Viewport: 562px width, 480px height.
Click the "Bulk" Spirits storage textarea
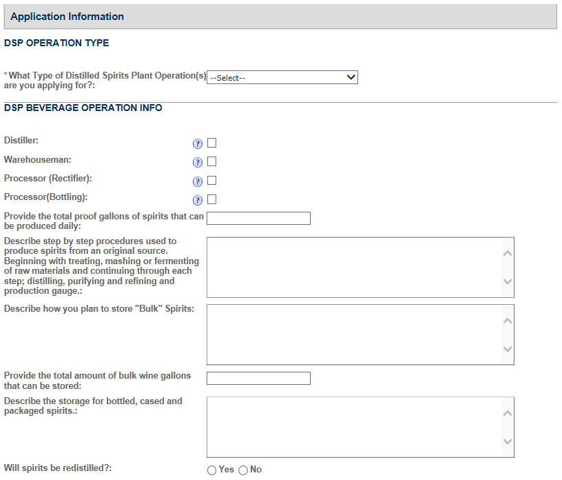pos(355,334)
